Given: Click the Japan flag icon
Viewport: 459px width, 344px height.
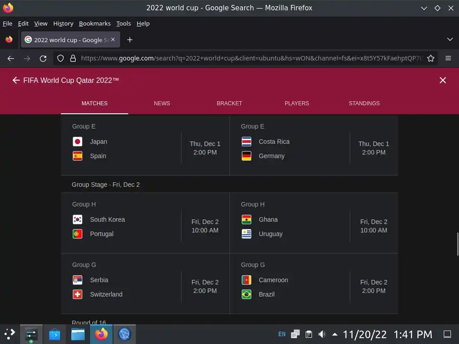Looking at the screenshot, I should click(78, 142).
